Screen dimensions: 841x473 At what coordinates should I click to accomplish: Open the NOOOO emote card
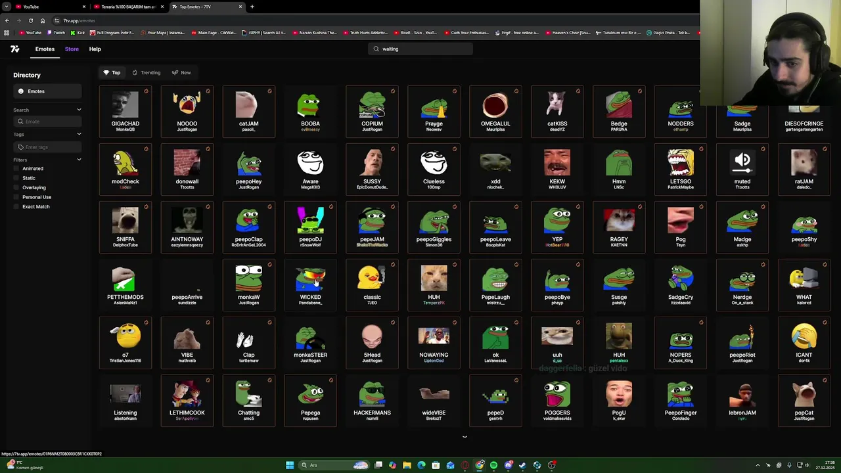(187, 112)
